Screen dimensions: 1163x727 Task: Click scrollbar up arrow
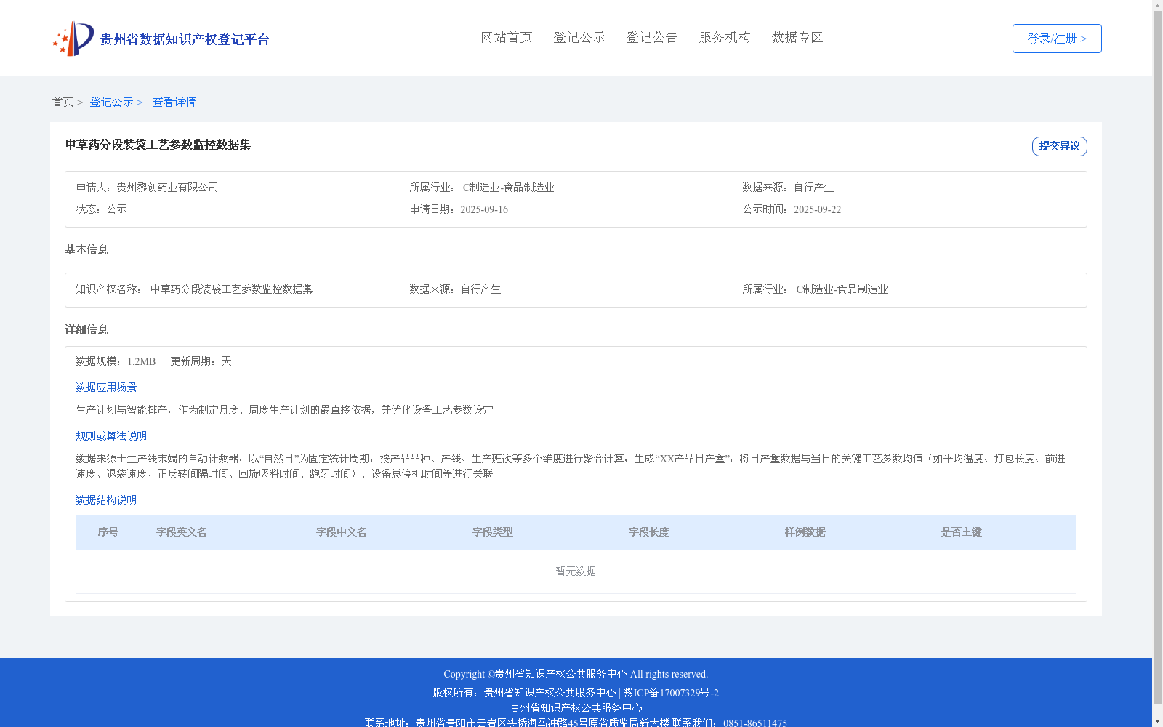tap(1157, 5)
